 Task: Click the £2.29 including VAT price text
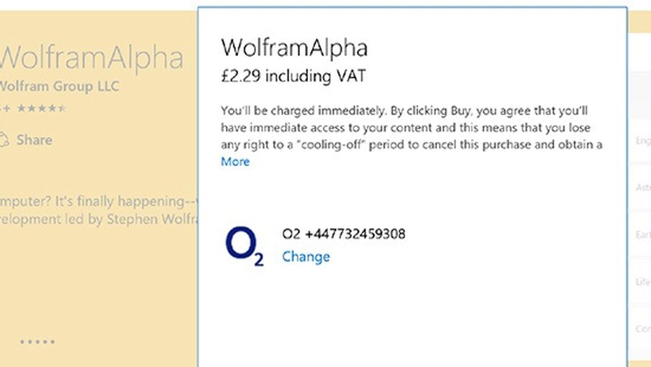point(293,76)
